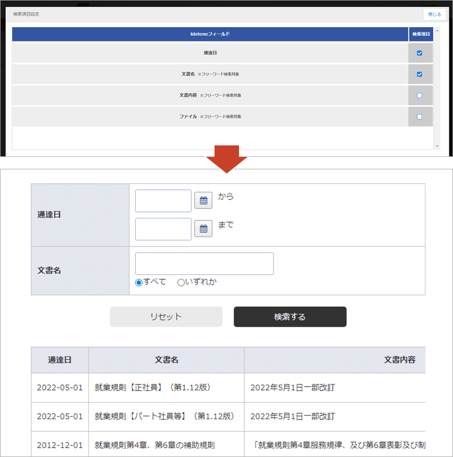Focus the 通達日 end date input field
Image resolution: width=453 pixels, height=457 pixels.
(x=163, y=229)
